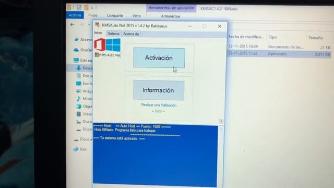This screenshot has height=188, width=334.
Task: Click the KMSAuto title bar app icon
Action: click(98, 25)
